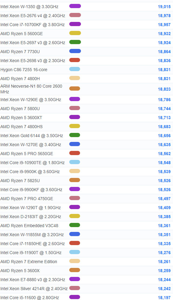Viewport: 173px width, 300px height.
Task: Click score 18,978 for Xeon E5-2676 v4
Action: [164, 16]
